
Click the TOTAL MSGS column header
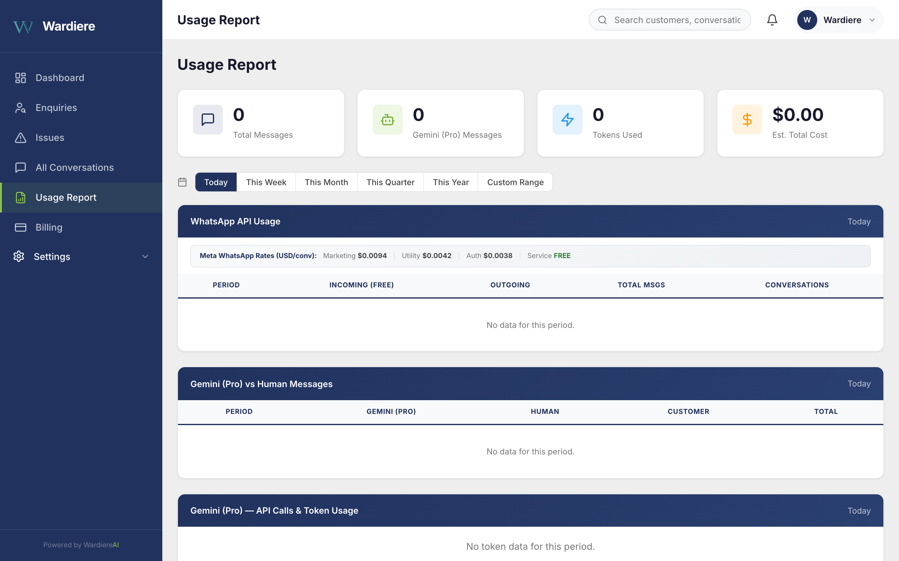(x=641, y=285)
